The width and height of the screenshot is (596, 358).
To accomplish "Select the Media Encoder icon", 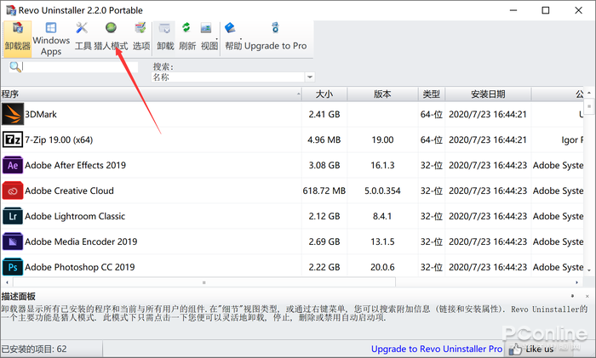I will [13, 242].
